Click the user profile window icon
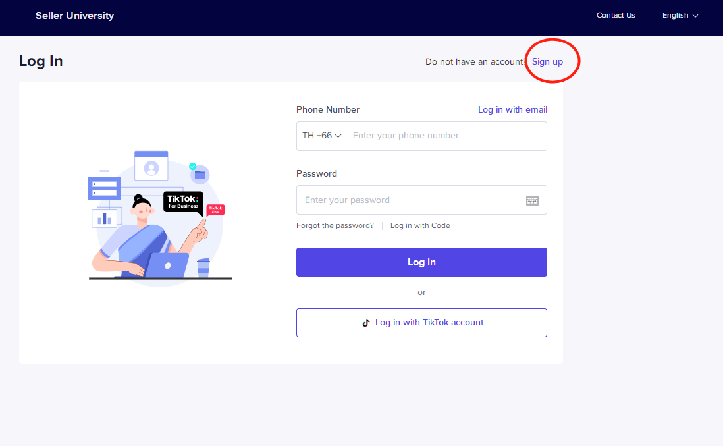Image resolution: width=723 pixels, height=446 pixels. pos(151,165)
